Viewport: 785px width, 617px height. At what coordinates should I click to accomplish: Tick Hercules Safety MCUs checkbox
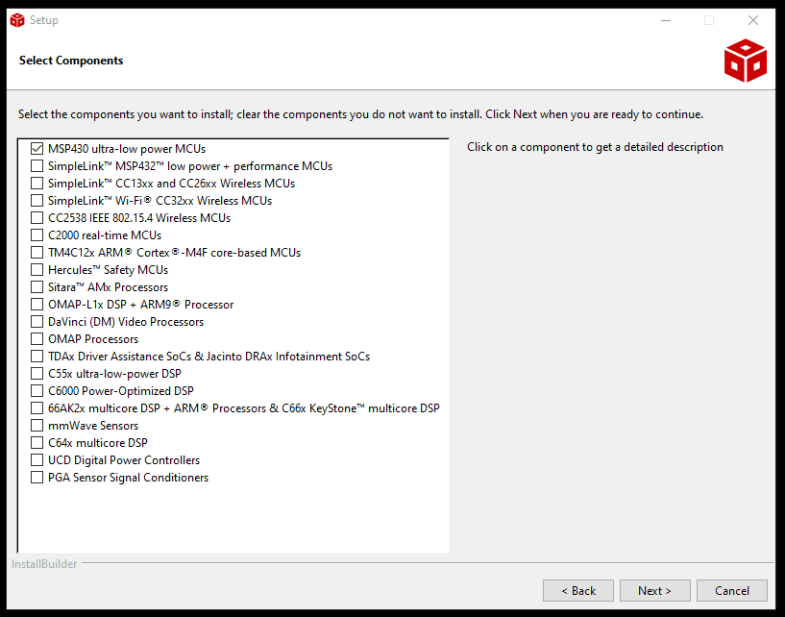coord(37,270)
